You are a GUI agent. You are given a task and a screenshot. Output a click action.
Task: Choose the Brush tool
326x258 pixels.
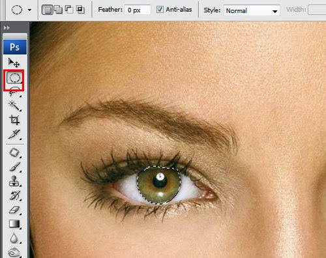pos(14,167)
